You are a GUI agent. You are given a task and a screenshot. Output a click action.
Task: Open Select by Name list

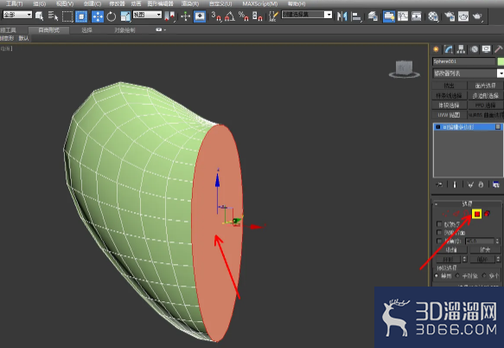pos(53,16)
